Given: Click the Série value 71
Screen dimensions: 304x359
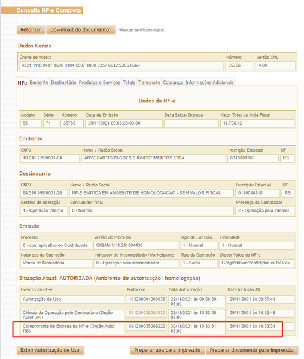Looking at the screenshot, I should click(x=51, y=123).
